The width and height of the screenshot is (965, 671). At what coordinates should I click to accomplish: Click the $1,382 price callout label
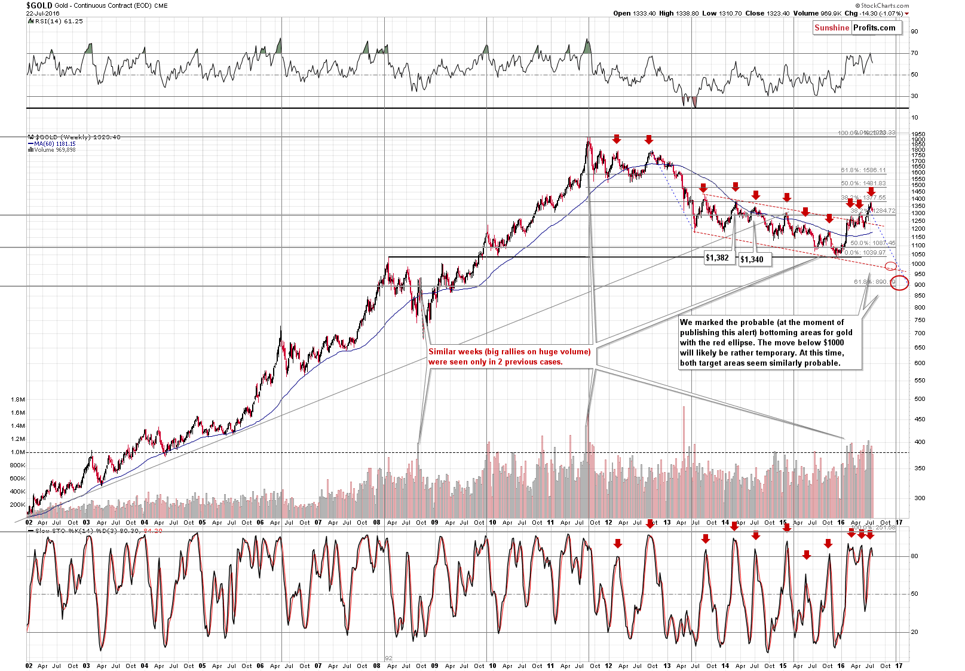coord(717,258)
